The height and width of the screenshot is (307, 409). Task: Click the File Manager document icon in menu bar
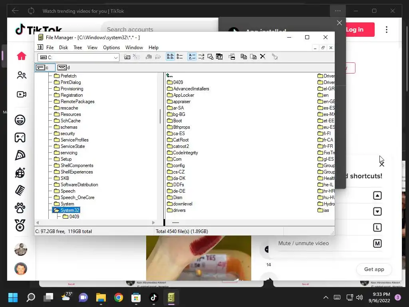coord(40,47)
